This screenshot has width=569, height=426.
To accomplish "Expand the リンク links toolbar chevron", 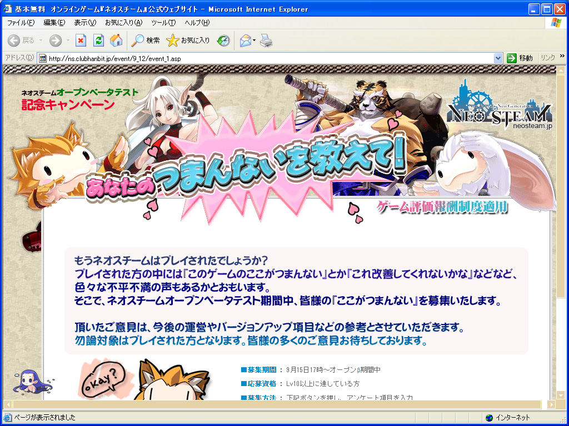I will tap(562, 56).
